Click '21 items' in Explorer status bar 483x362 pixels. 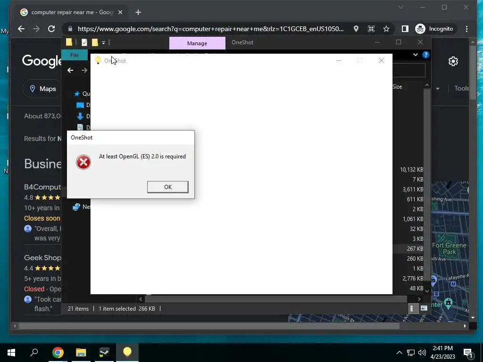[78, 308]
